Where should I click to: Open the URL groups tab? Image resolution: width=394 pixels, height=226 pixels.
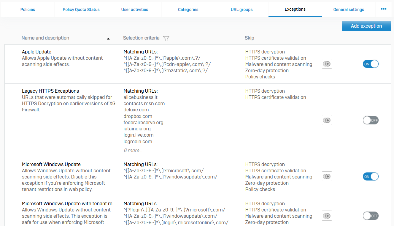click(x=242, y=10)
